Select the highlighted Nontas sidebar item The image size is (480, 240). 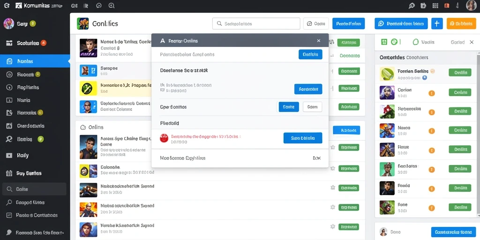(35, 61)
